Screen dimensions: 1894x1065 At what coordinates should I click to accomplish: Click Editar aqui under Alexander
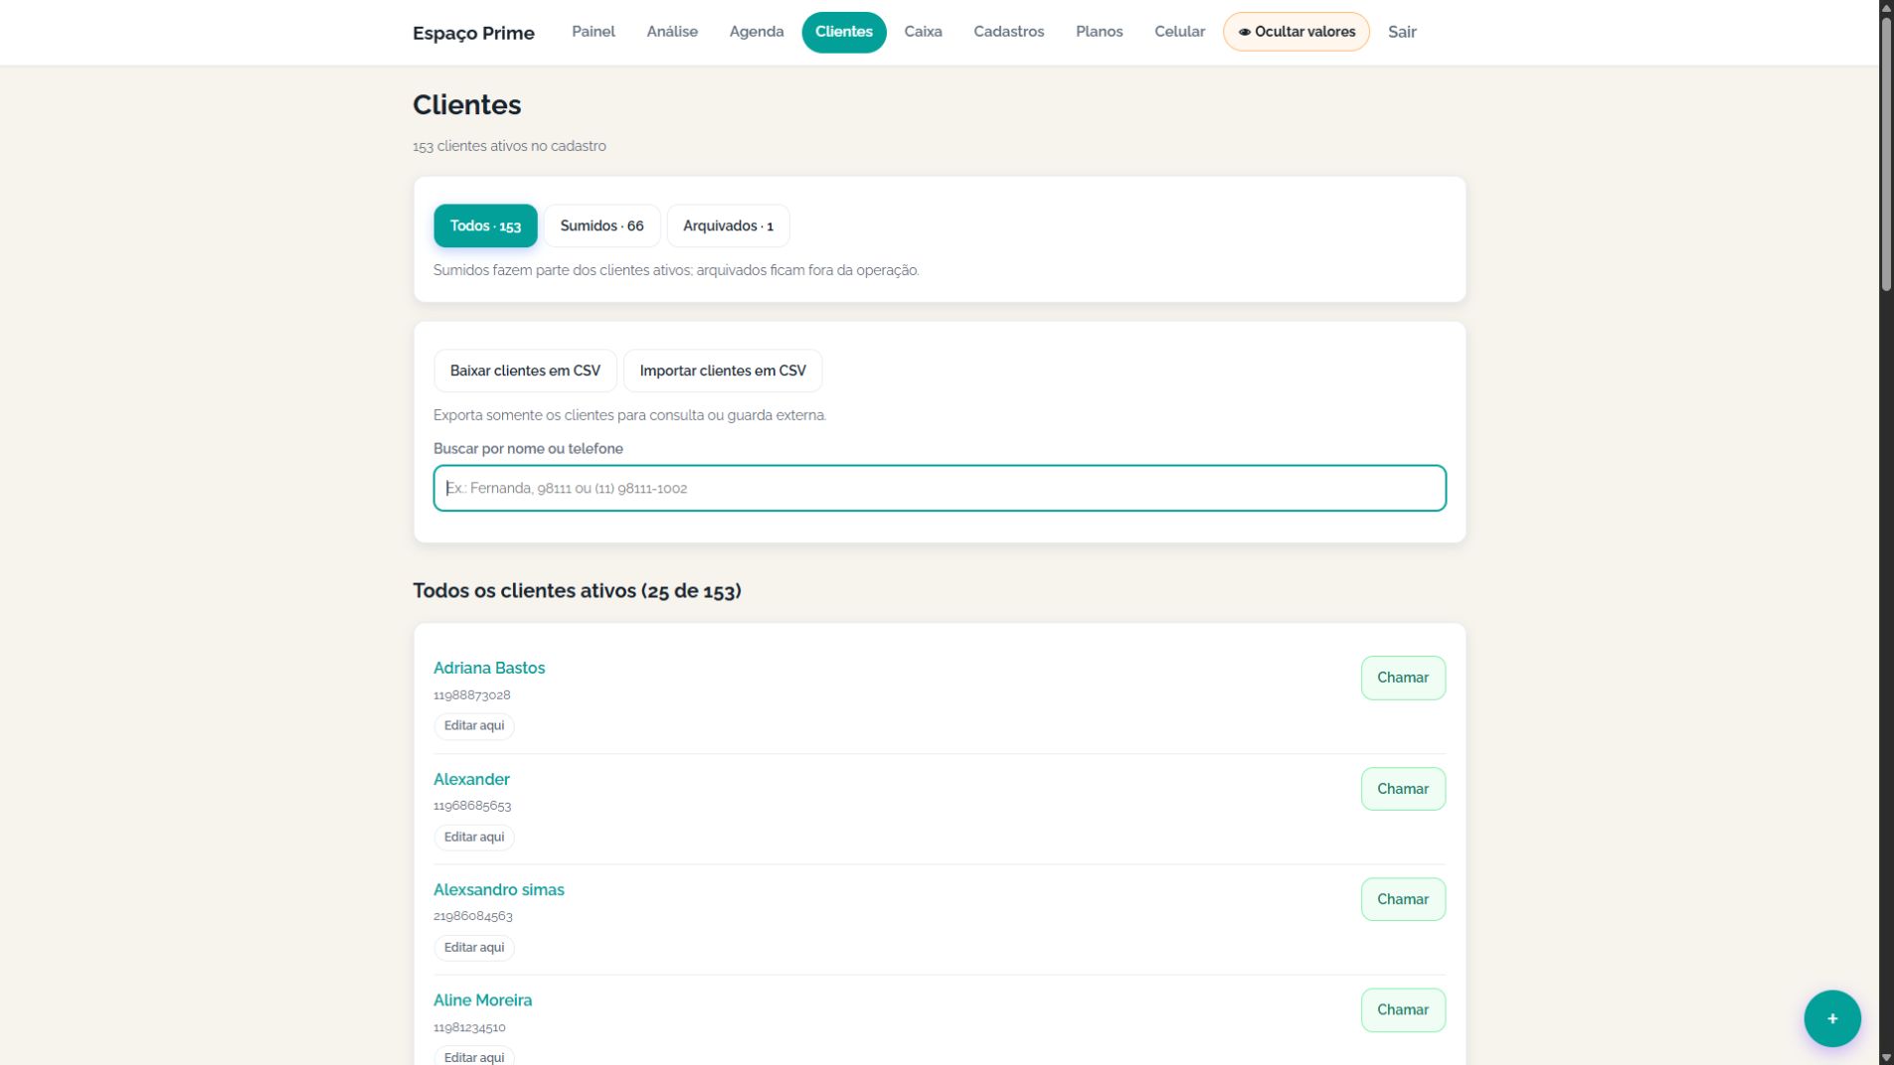tap(474, 837)
